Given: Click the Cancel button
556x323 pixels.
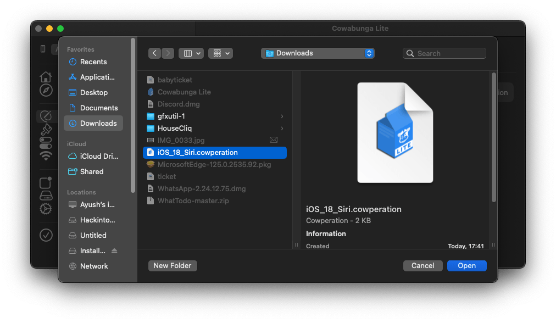Looking at the screenshot, I should [422, 265].
